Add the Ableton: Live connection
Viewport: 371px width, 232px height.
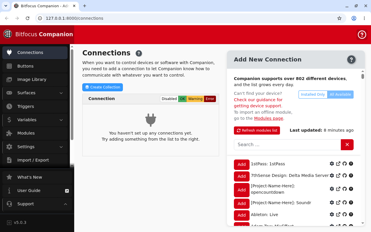(242, 215)
